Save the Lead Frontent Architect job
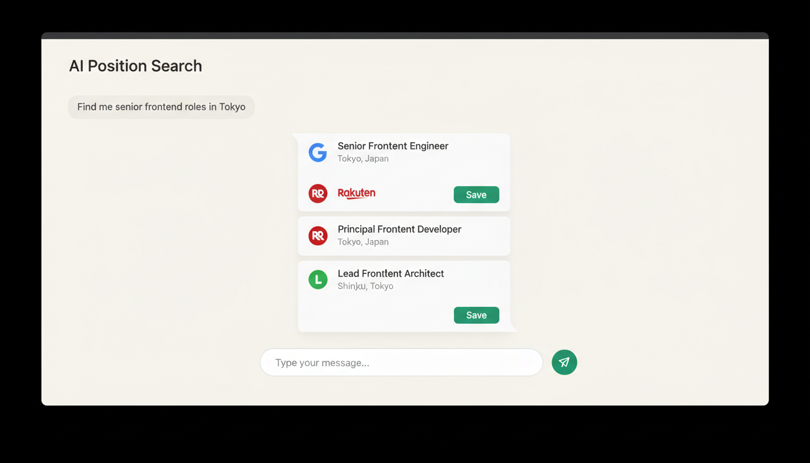This screenshot has height=463, width=810. pyautogui.click(x=476, y=315)
